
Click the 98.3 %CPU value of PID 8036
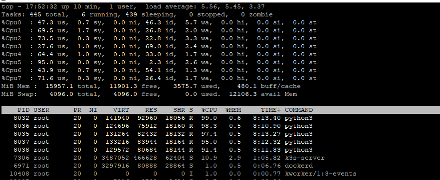(x=209, y=126)
